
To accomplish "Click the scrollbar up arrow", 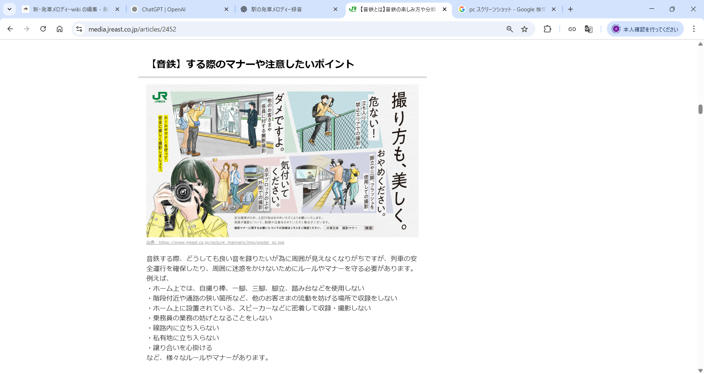I will tap(700, 44).
